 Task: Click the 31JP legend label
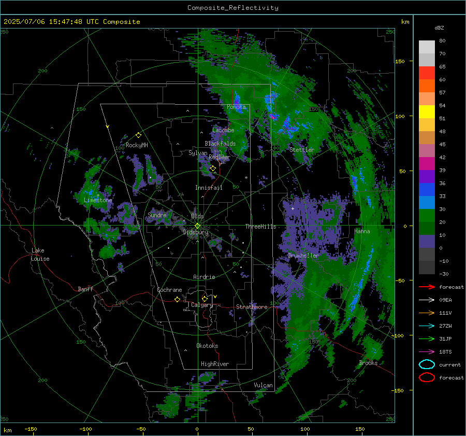[x=445, y=339]
